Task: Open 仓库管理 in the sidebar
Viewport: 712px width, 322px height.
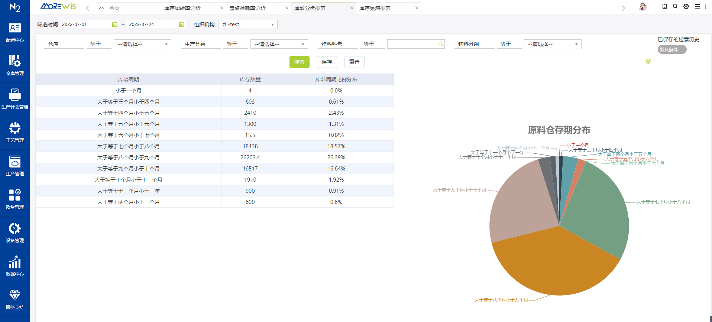Action: [14, 61]
